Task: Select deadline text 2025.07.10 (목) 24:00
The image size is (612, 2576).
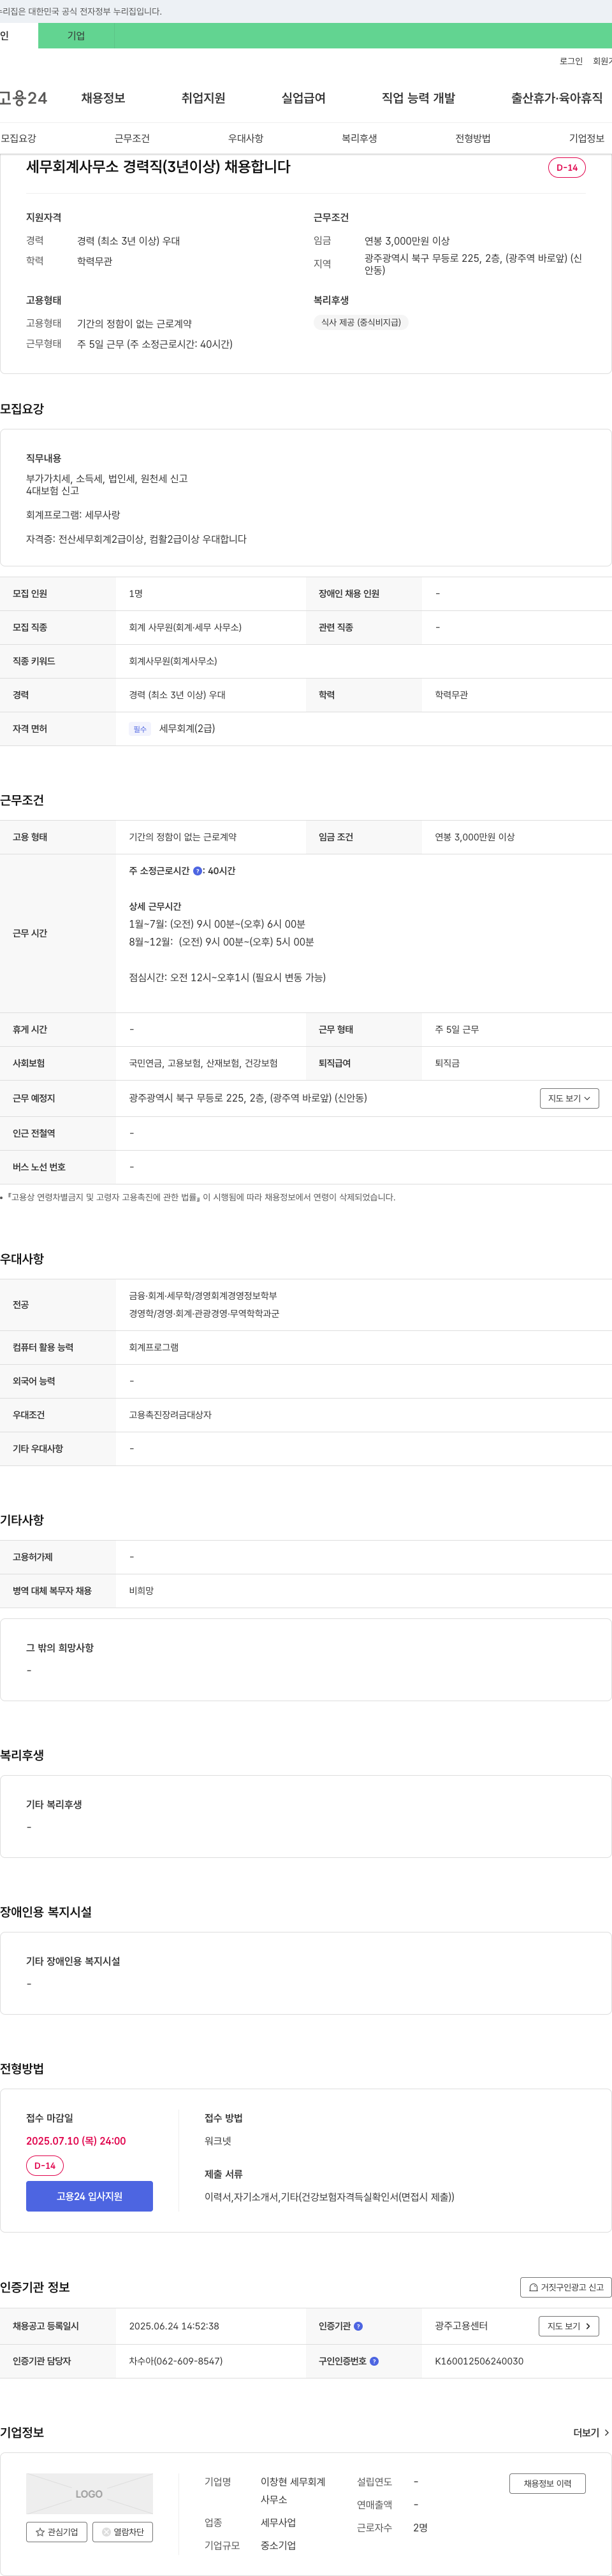Action: [76, 2141]
